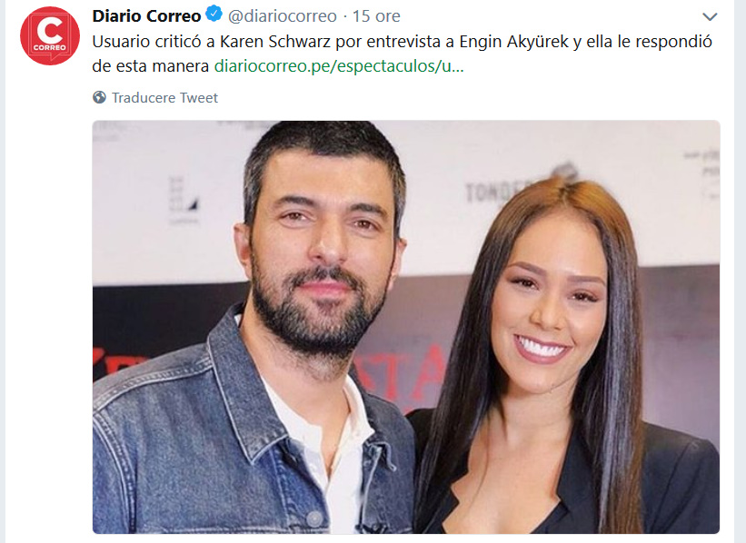Open the Diario Correo profile avatar
Screen dimensions: 746x543
50,35
